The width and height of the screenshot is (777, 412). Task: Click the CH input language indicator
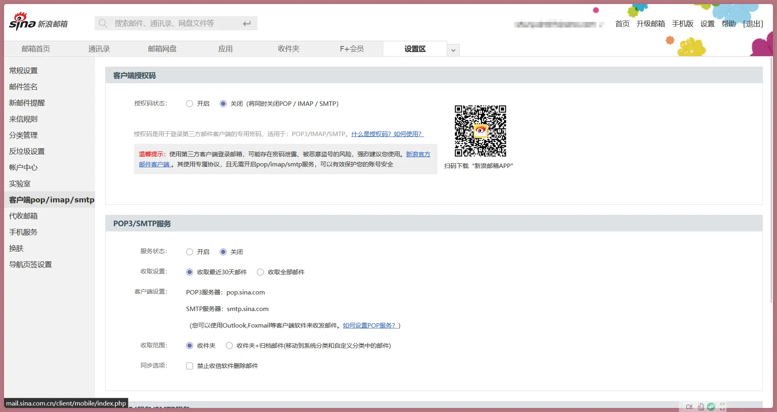[x=689, y=407]
